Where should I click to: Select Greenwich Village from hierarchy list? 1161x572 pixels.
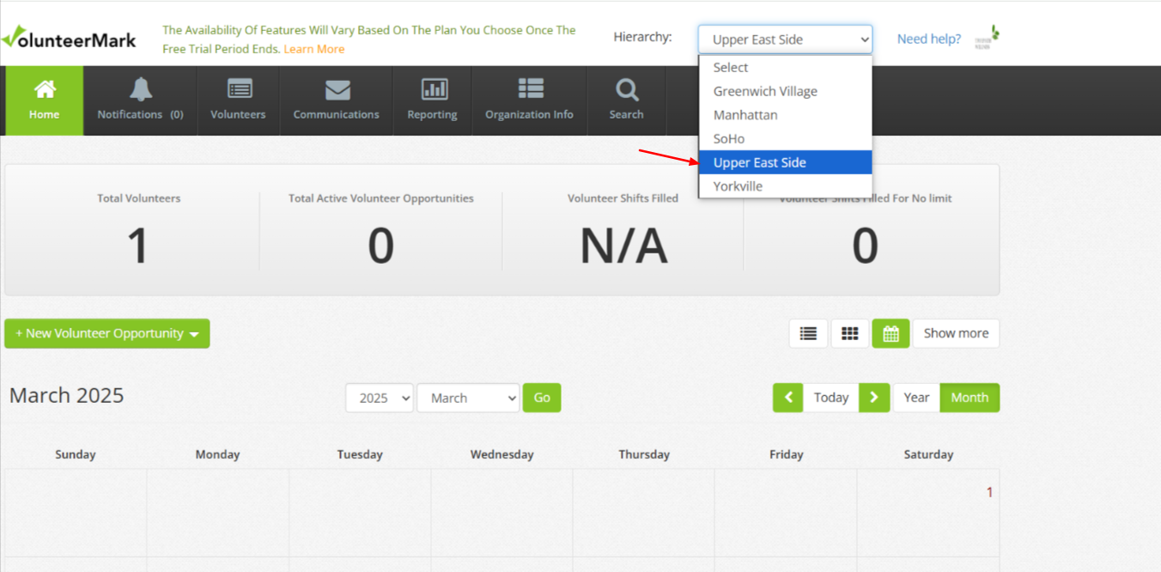click(765, 91)
